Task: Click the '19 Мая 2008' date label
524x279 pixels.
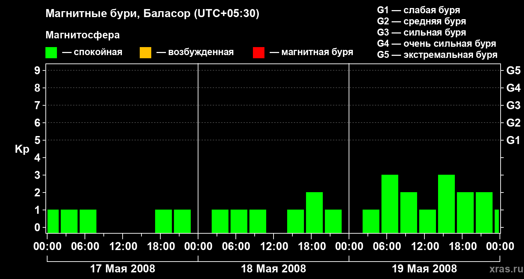Action: [x=424, y=269]
